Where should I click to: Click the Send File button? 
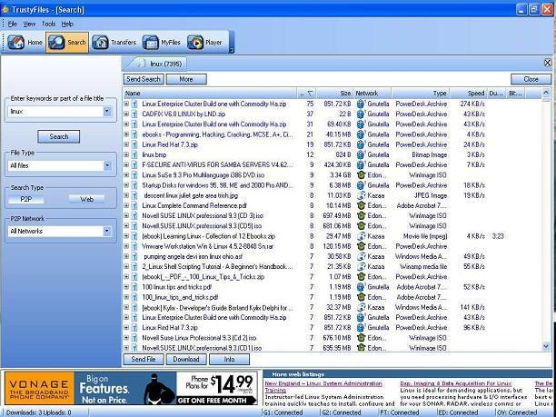[x=144, y=359]
